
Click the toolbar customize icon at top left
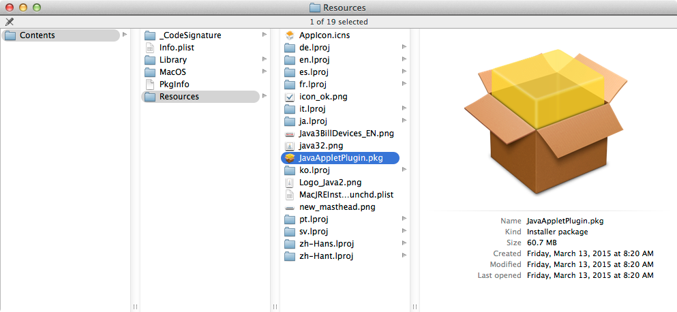pyautogui.click(x=10, y=22)
